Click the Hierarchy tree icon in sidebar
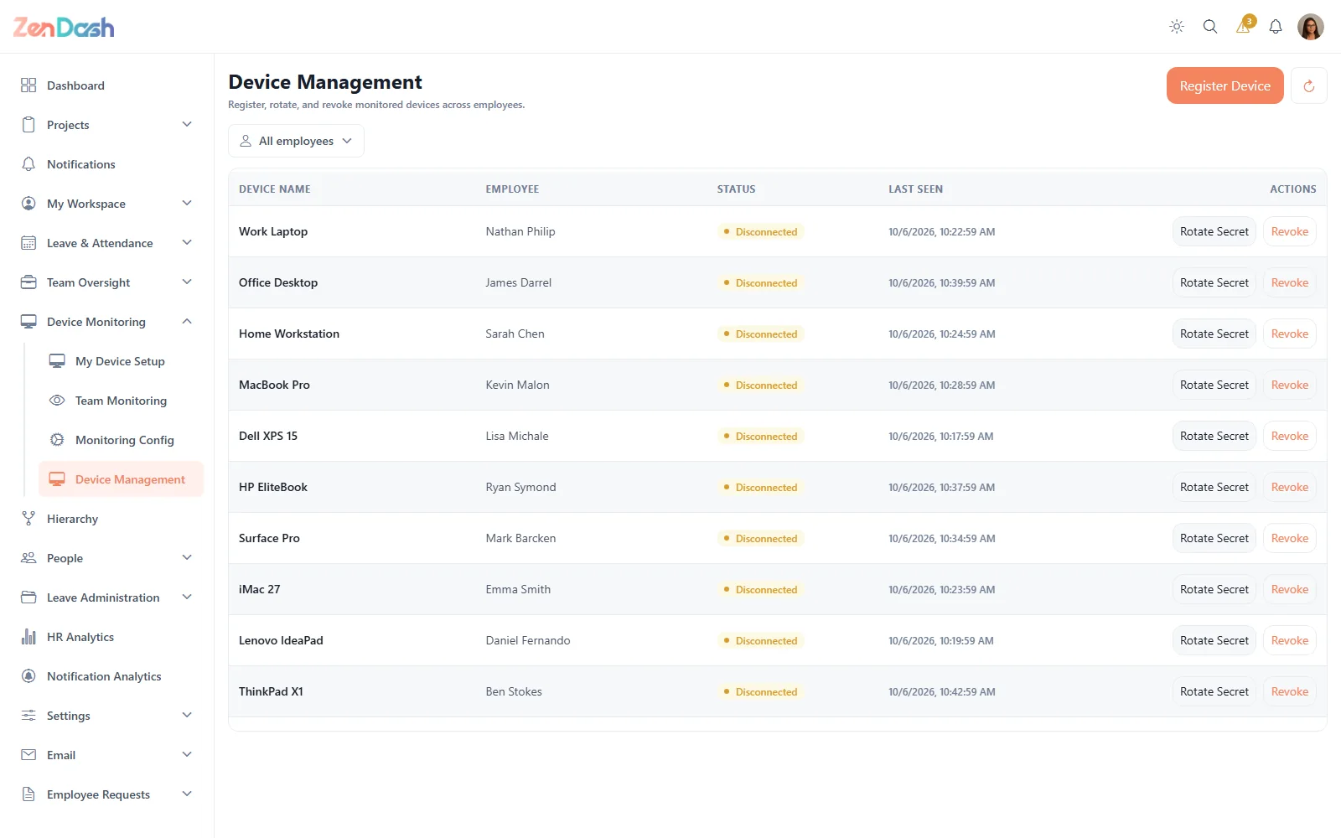This screenshot has width=1341, height=838. point(28,519)
